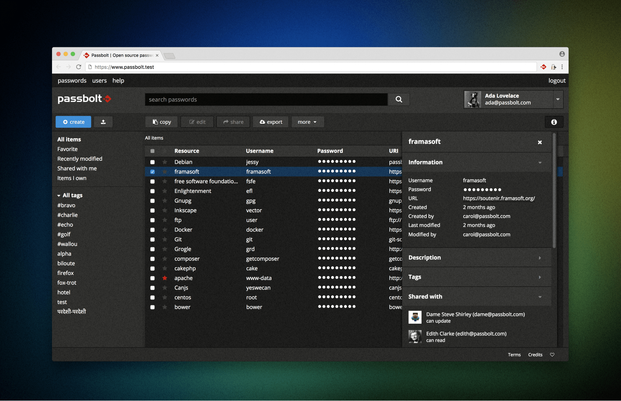Click the copy button
621x401 pixels.
(x=161, y=122)
